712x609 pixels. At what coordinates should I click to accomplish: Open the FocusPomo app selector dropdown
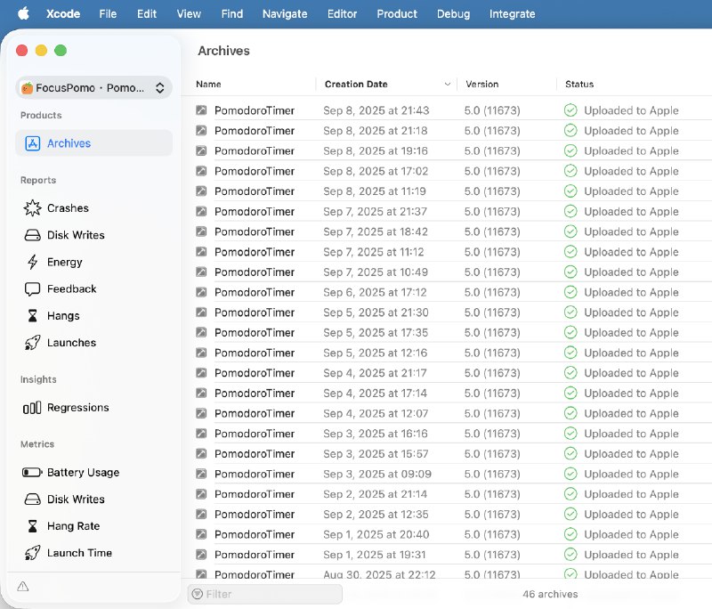click(x=93, y=88)
